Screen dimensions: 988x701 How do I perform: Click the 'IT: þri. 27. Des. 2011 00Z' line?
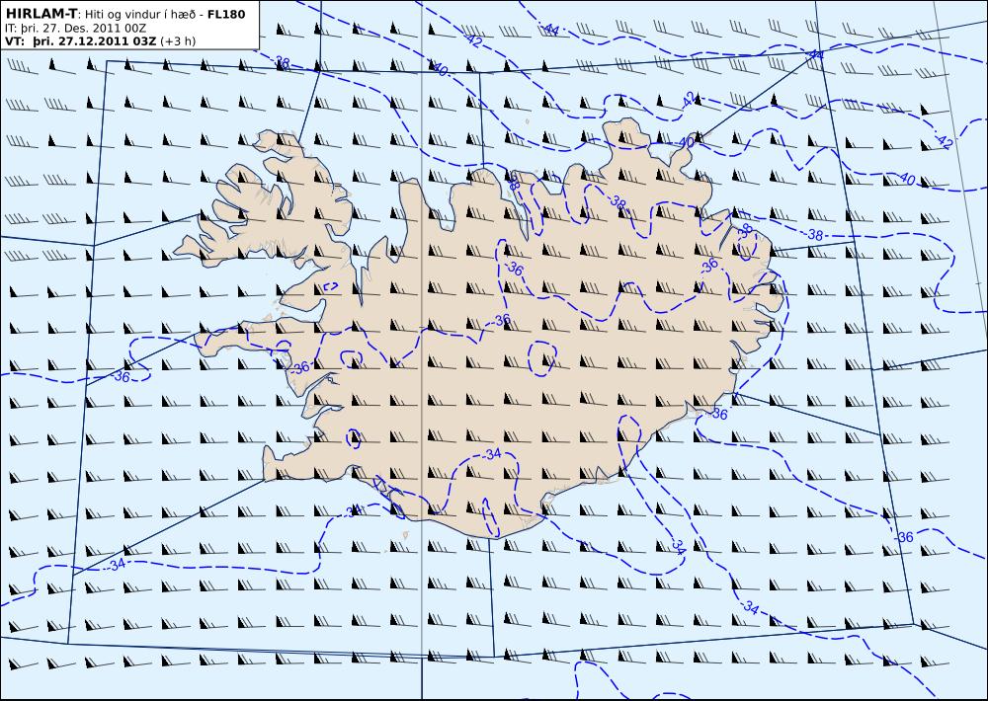click(76, 29)
